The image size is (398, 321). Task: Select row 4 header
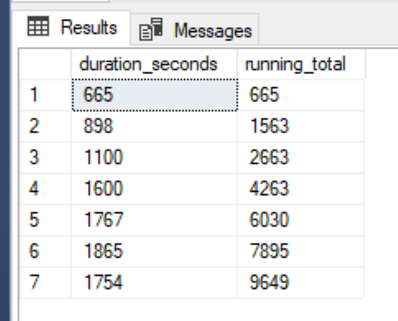tap(45, 188)
